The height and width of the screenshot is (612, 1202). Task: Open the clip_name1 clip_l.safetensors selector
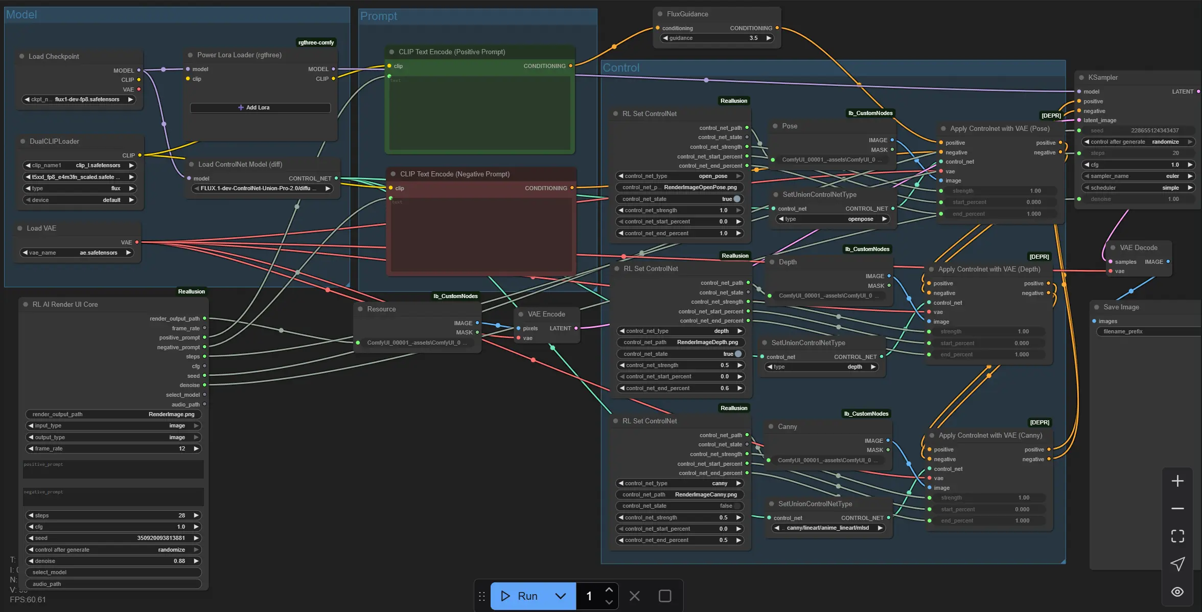(80, 165)
